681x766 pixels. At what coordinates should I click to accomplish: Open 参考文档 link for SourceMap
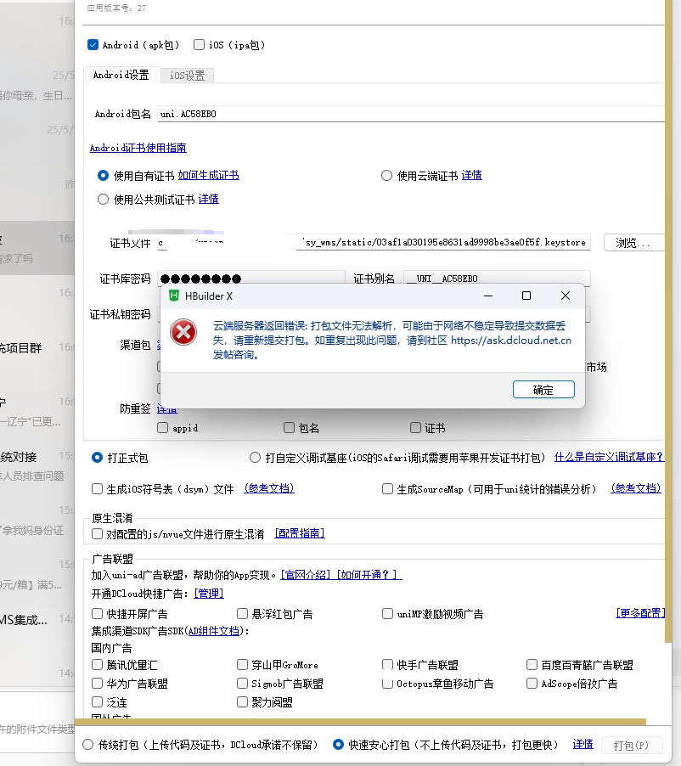tap(636, 488)
